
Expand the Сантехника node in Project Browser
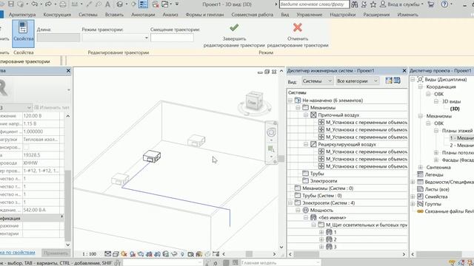421,168
